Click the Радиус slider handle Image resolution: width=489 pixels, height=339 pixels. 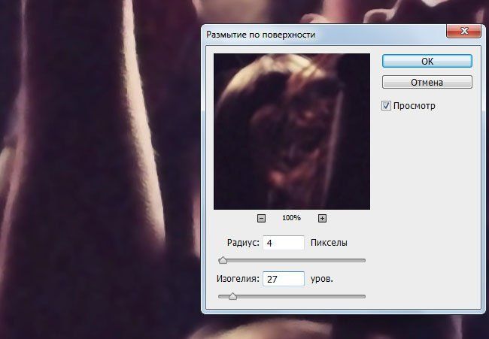(x=223, y=260)
